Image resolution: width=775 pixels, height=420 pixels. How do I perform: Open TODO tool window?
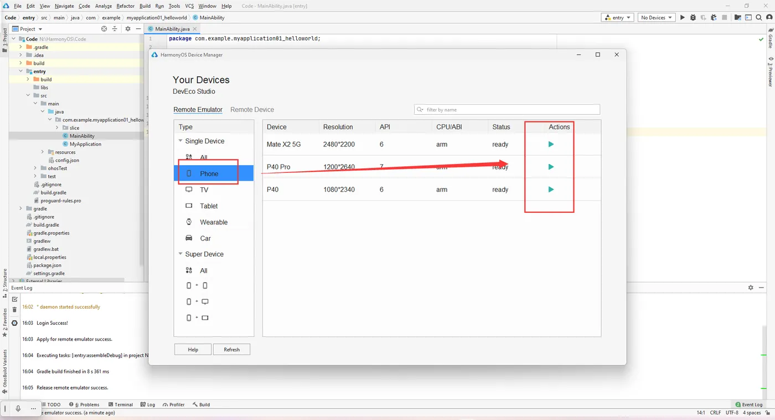coord(51,404)
